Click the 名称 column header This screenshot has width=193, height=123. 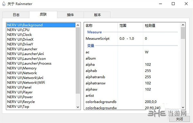(x=101, y=26)
